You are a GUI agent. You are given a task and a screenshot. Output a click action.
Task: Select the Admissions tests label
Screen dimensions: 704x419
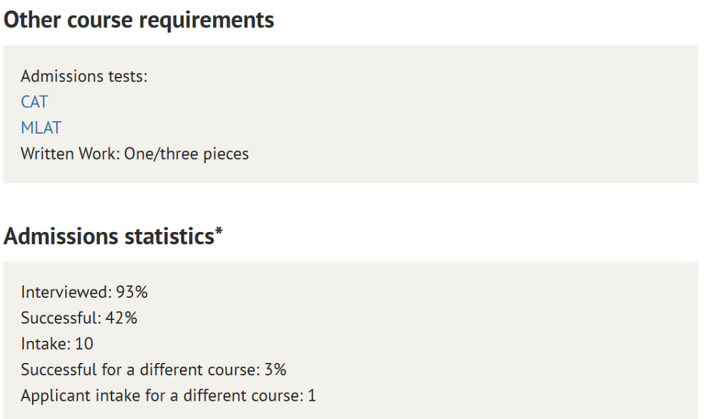(84, 76)
